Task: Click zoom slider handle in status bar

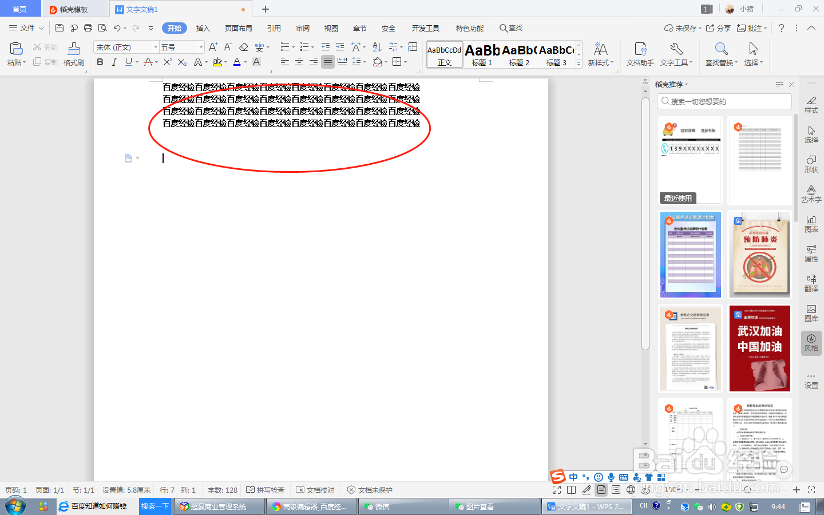Action: (x=747, y=490)
